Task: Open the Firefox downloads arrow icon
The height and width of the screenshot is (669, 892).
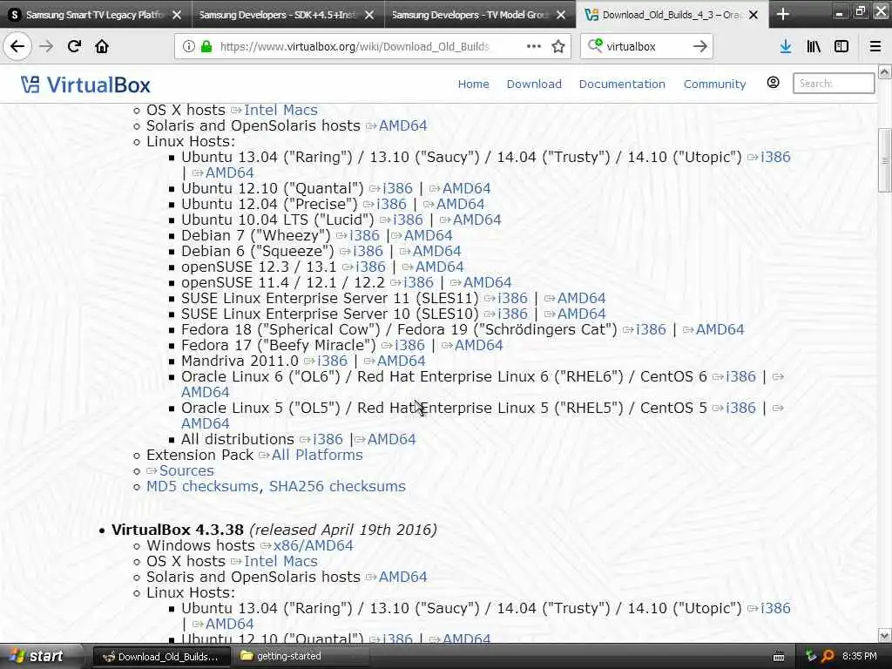Action: coord(786,47)
